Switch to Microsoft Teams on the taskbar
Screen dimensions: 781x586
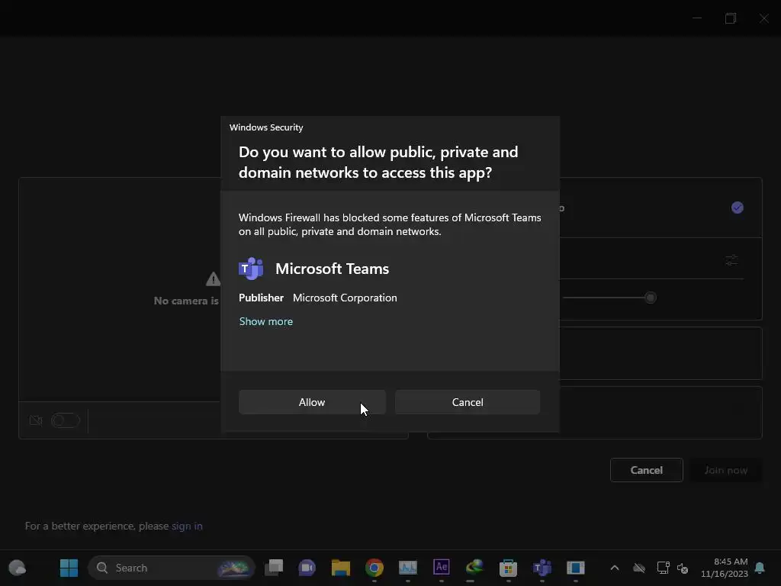(542, 568)
